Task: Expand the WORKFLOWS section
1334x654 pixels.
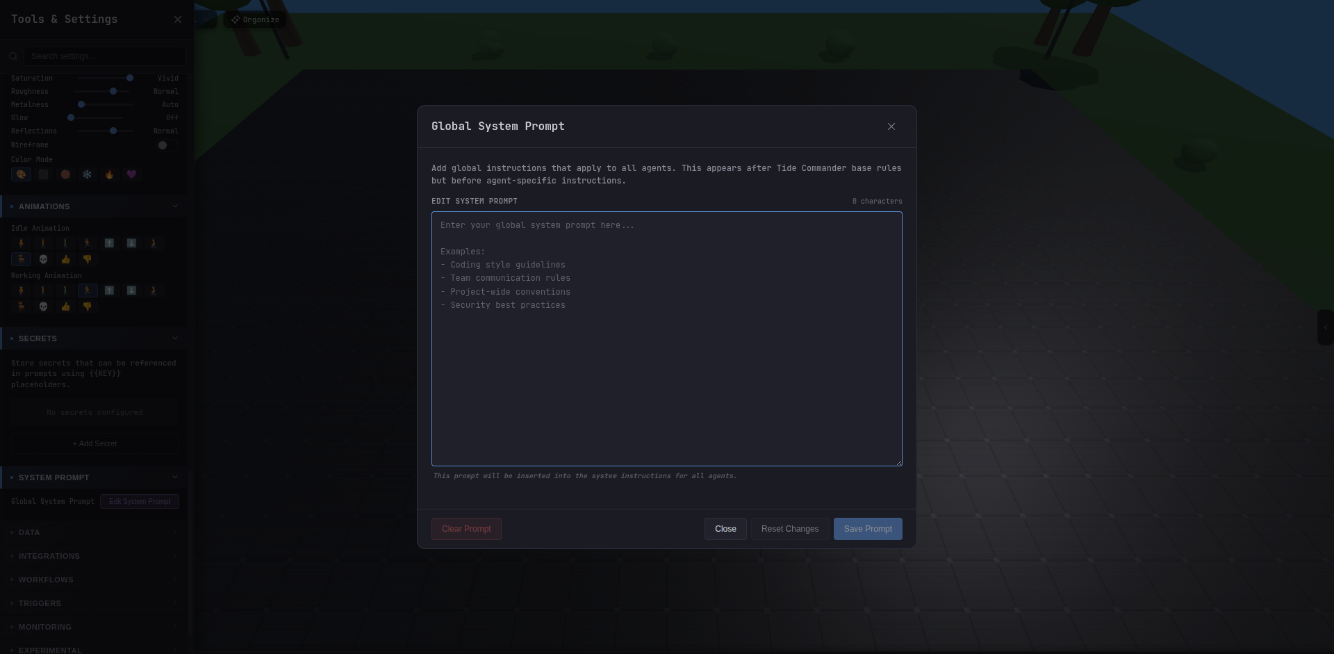Action: (93, 580)
